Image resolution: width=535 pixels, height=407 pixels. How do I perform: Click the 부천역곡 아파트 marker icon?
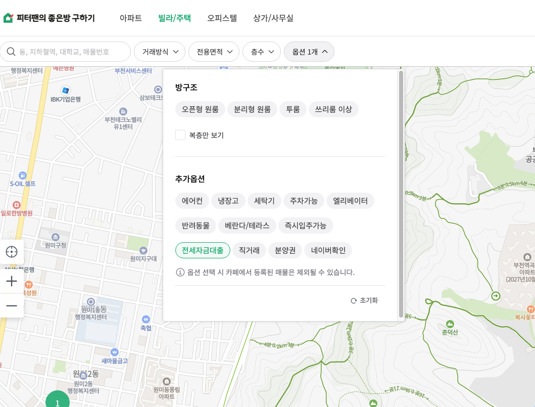[527, 257]
